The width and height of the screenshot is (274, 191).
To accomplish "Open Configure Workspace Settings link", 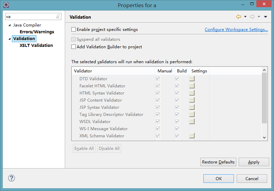I will 236,30.
